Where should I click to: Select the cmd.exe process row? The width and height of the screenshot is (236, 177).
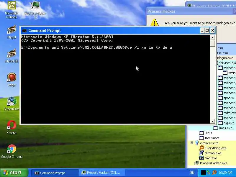click(x=212, y=158)
